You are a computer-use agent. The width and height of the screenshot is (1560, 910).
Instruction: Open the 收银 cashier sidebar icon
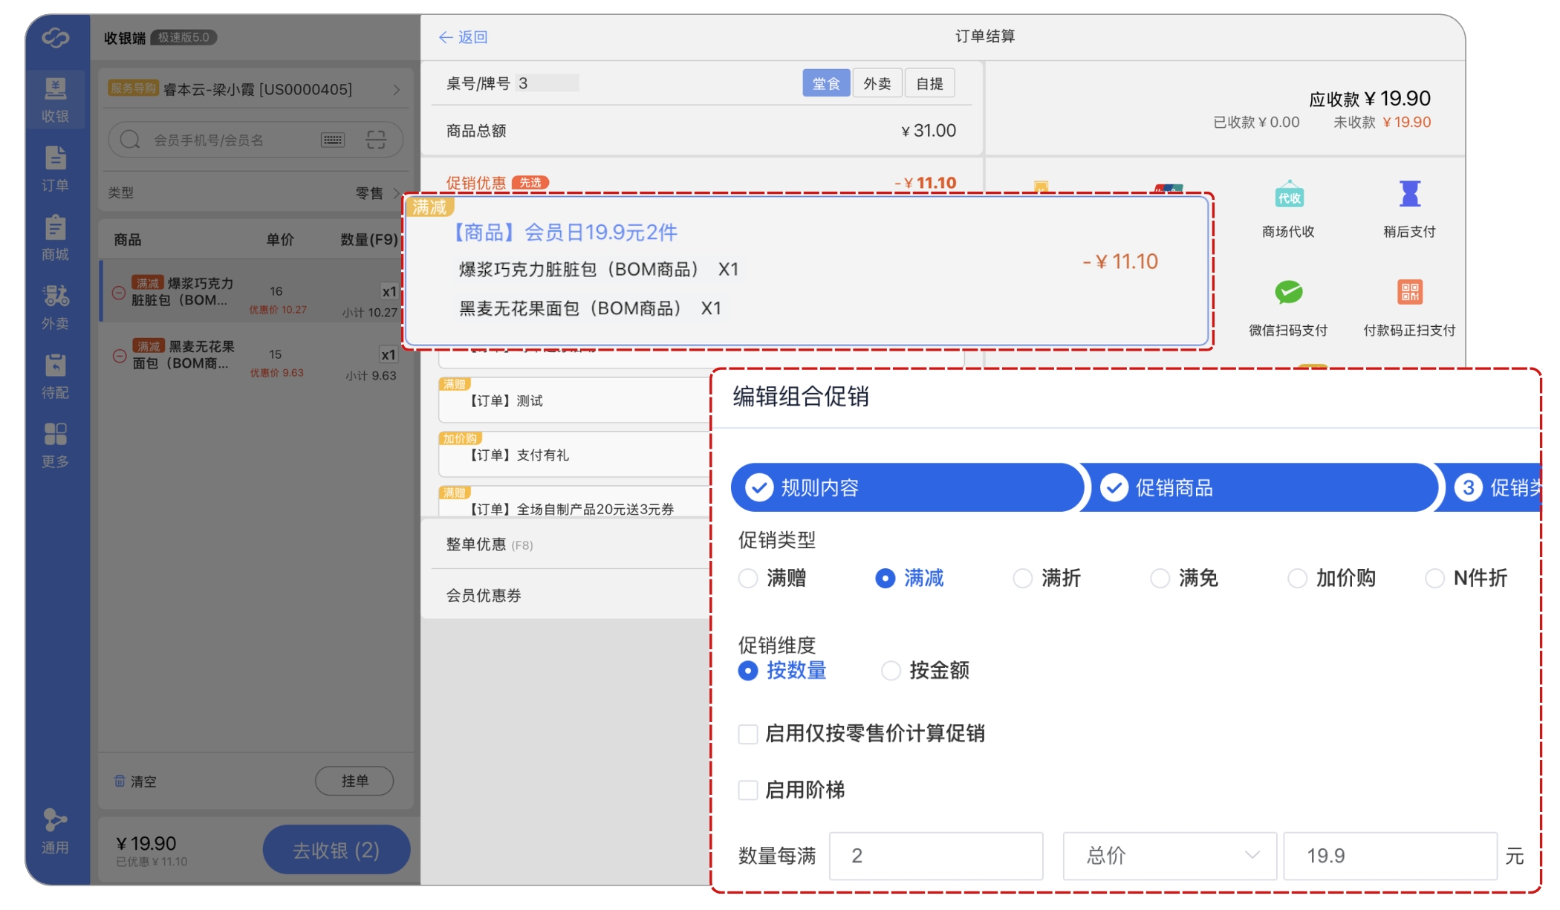(56, 100)
